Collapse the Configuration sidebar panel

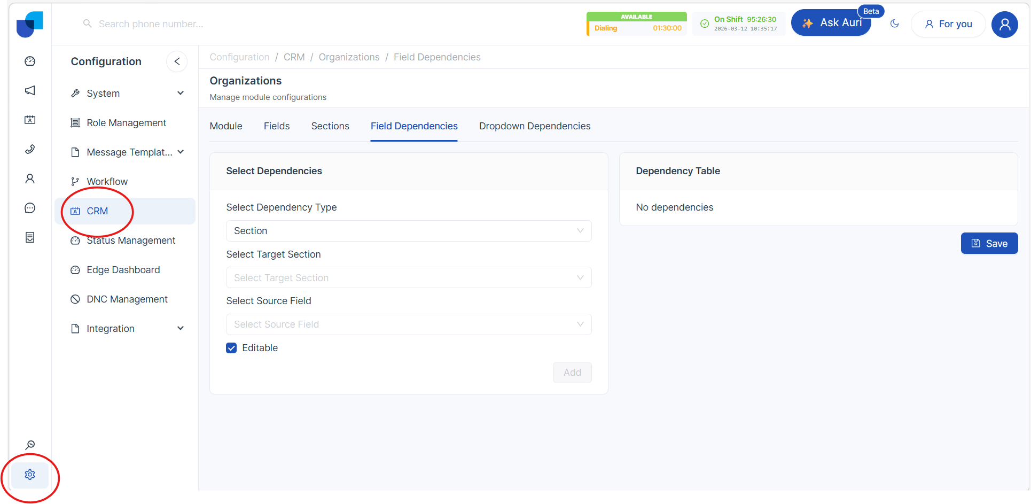[x=177, y=61]
